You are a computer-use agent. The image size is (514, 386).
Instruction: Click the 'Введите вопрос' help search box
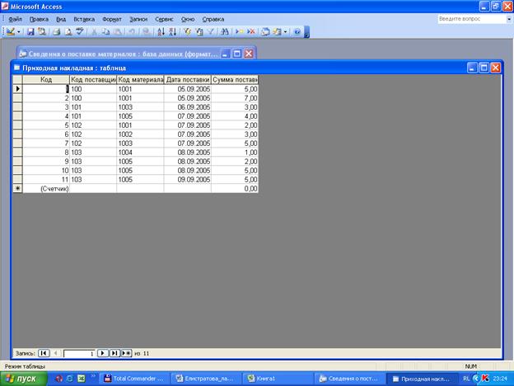472,19
